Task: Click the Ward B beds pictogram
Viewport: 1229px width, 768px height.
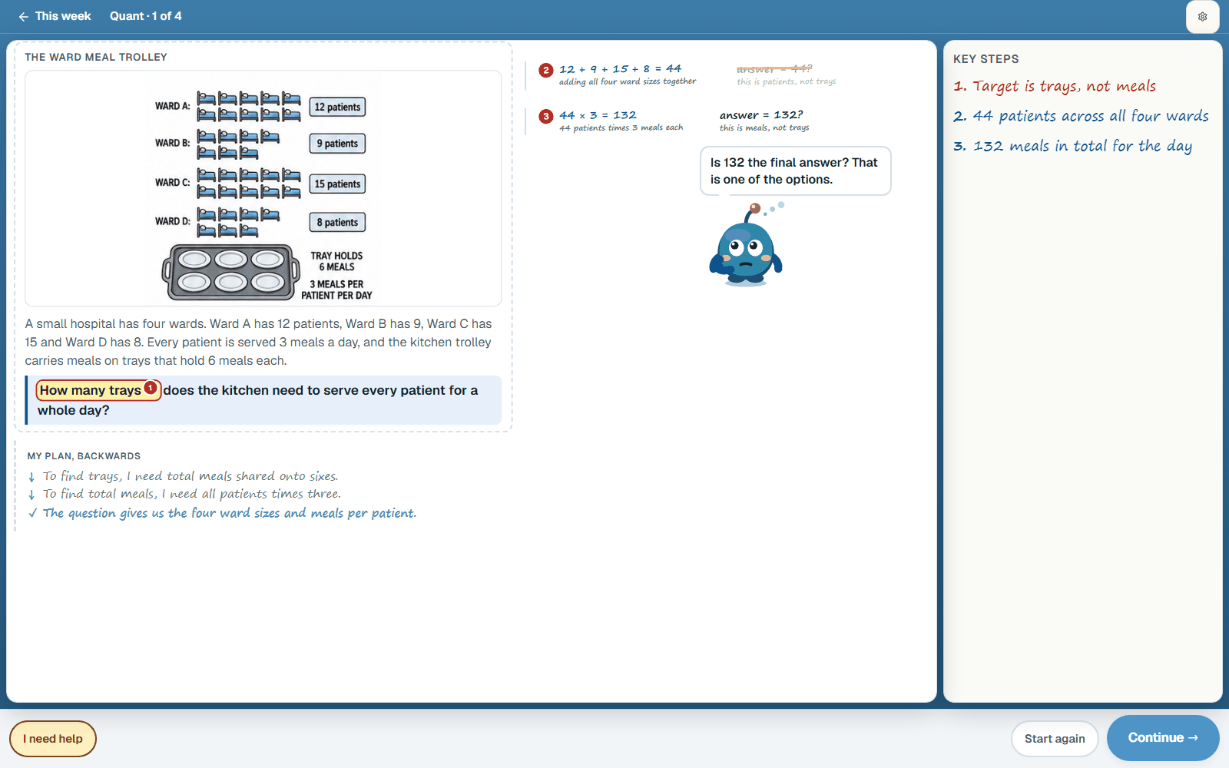Action: click(238, 144)
